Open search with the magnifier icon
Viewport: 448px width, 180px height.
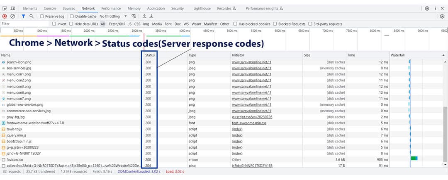click(x=32, y=17)
